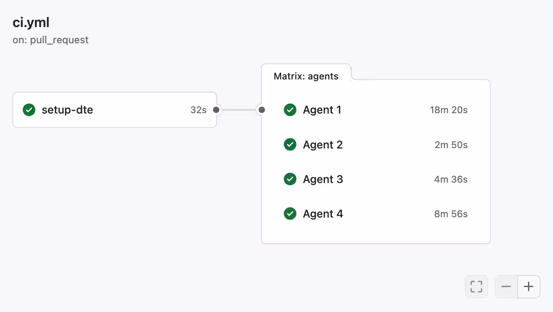
Task: Zoom out using the minus icon
Action: [506, 286]
